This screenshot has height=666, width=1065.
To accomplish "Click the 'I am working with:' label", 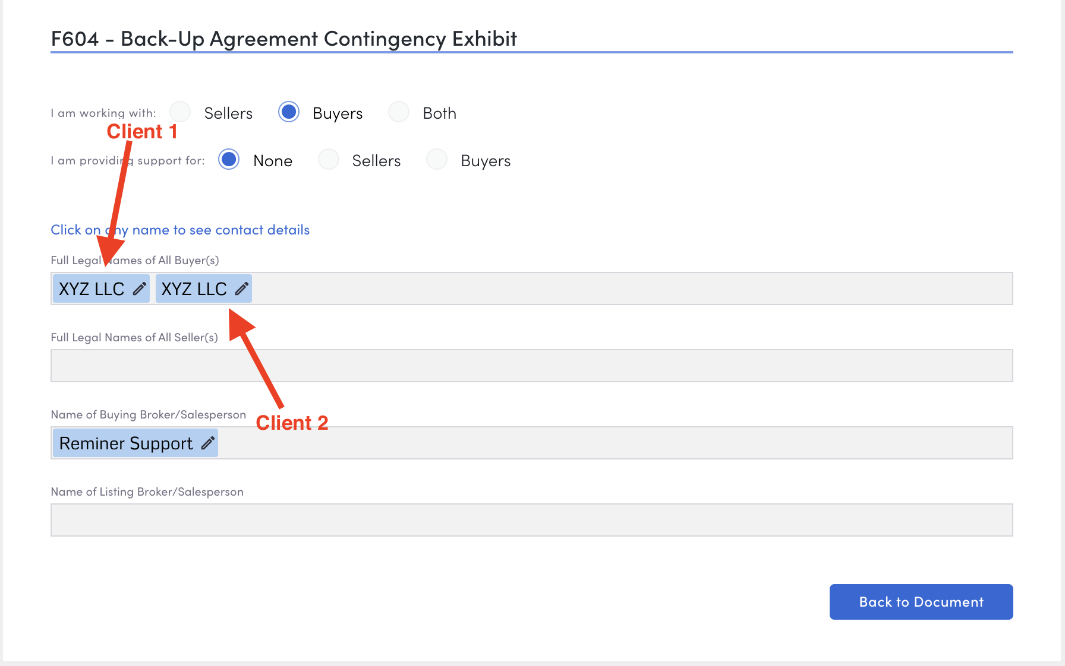I will (x=103, y=113).
